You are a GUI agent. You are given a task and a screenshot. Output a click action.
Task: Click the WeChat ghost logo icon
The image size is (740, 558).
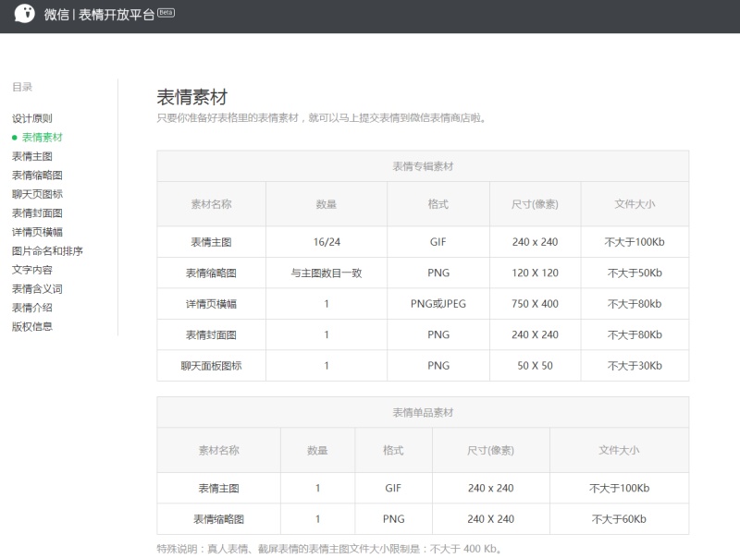tap(26, 14)
